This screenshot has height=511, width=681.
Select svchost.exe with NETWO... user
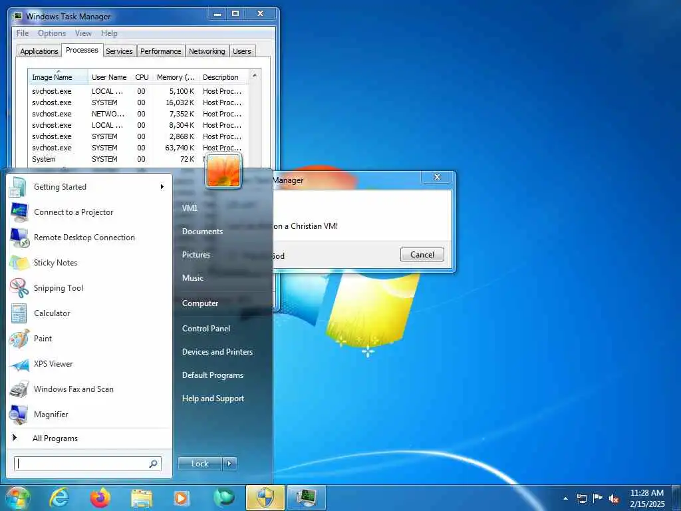tap(138, 114)
